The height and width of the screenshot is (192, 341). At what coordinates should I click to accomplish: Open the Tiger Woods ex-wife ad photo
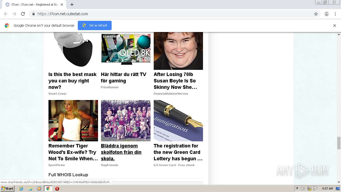[x=73, y=121]
